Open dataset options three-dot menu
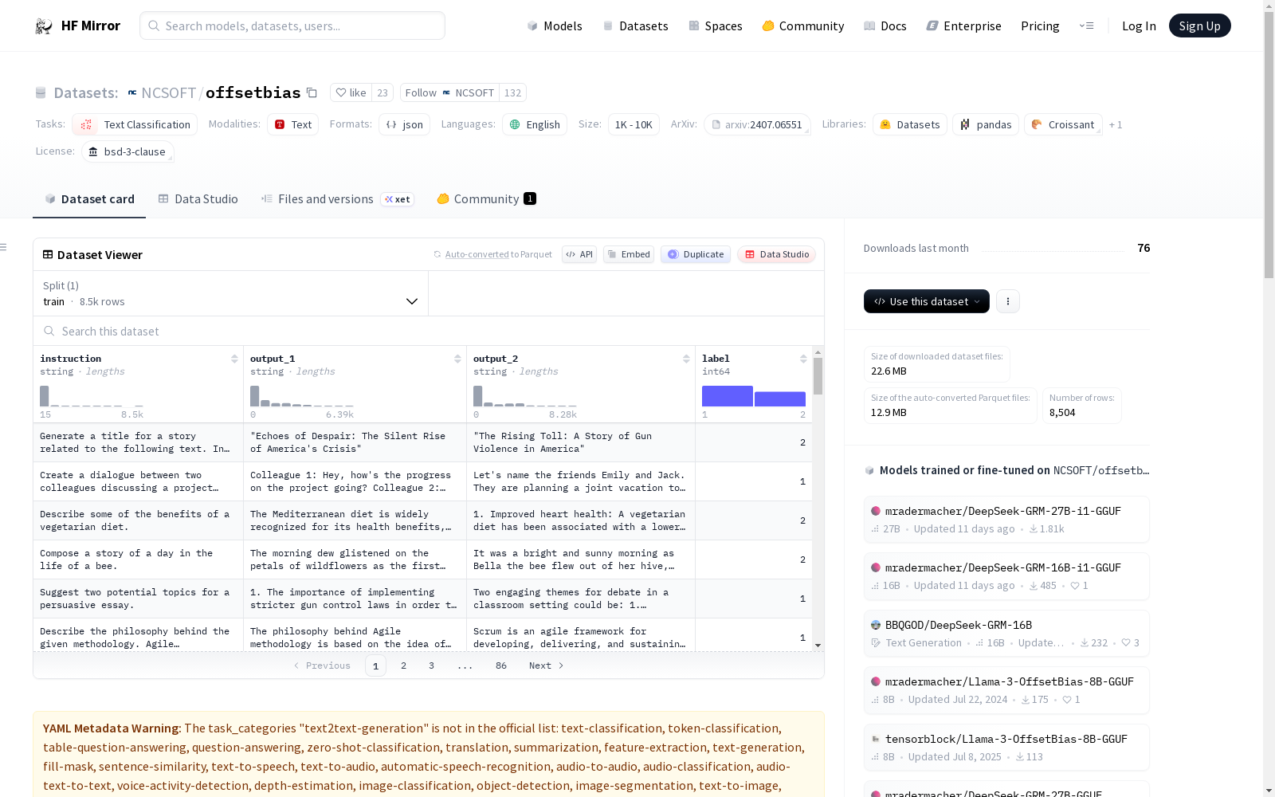1275x797 pixels. pos(1008,301)
